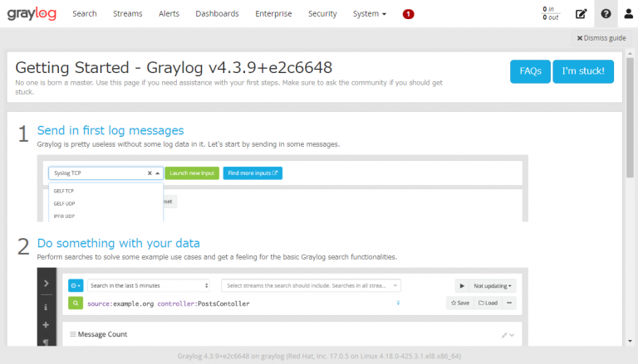Click the scrollbar down arrow
This screenshot has height=364, width=638.
(x=630, y=342)
